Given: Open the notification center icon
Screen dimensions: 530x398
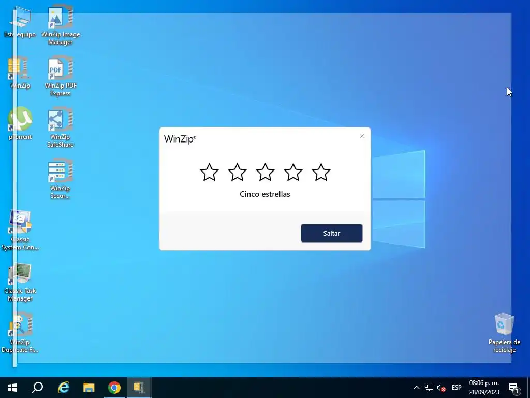Looking at the screenshot, I should click(x=513, y=388).
